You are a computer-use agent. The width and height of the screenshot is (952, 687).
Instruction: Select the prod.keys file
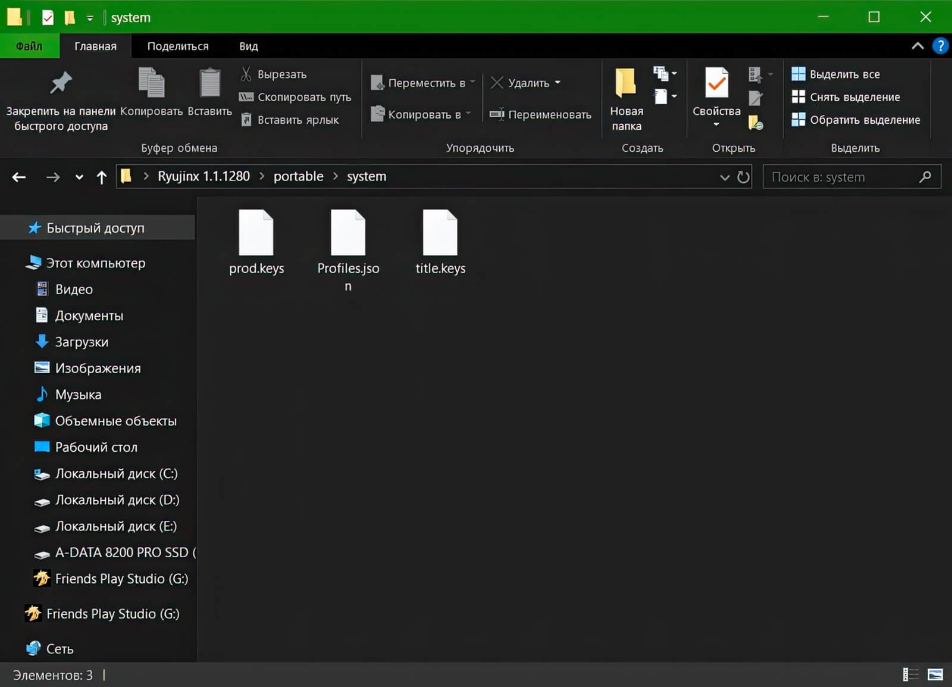(256, 242)
